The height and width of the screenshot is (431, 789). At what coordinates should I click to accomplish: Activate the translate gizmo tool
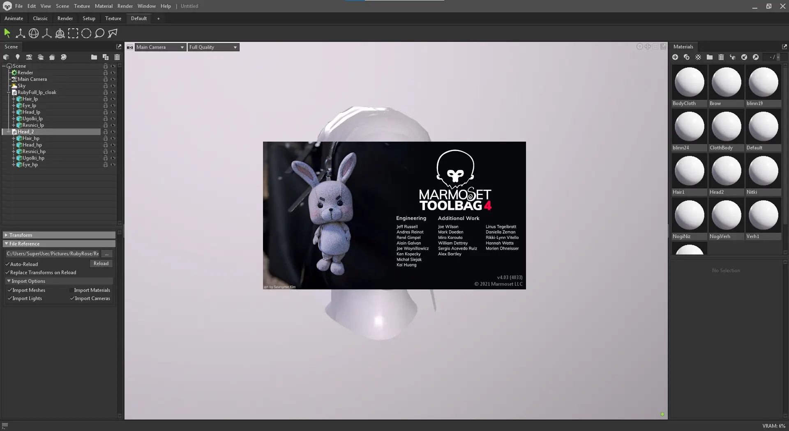pos(20,33)
